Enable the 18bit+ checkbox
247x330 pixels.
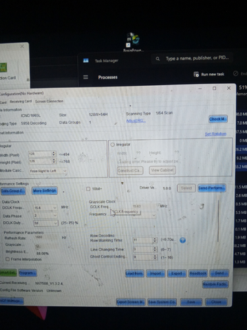(88, 189)
